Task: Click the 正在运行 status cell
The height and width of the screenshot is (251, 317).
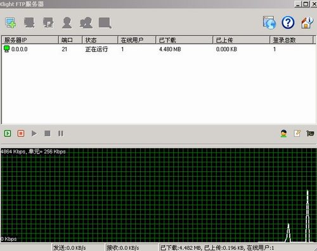Action: (x=96, y=49)
